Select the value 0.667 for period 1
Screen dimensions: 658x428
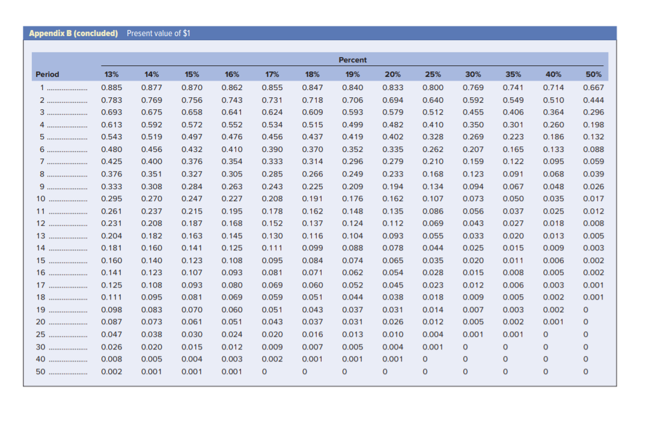594,87
